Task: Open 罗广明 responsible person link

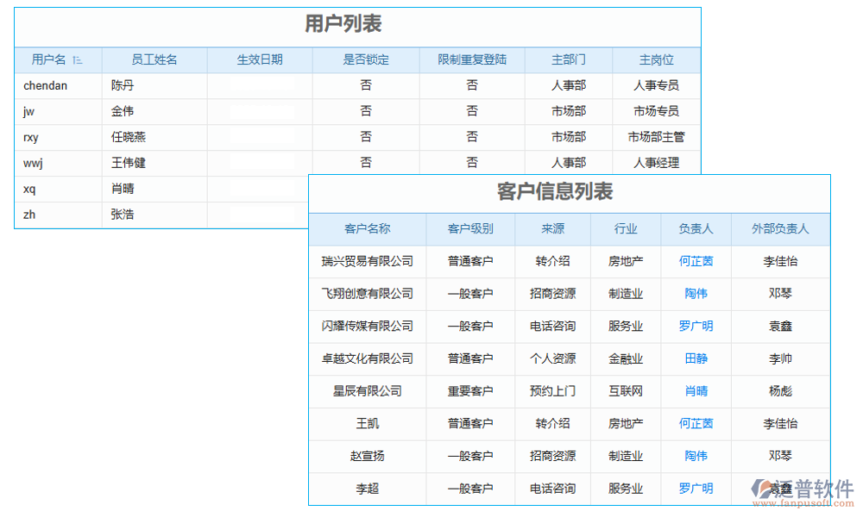Action: coord(696,327)
